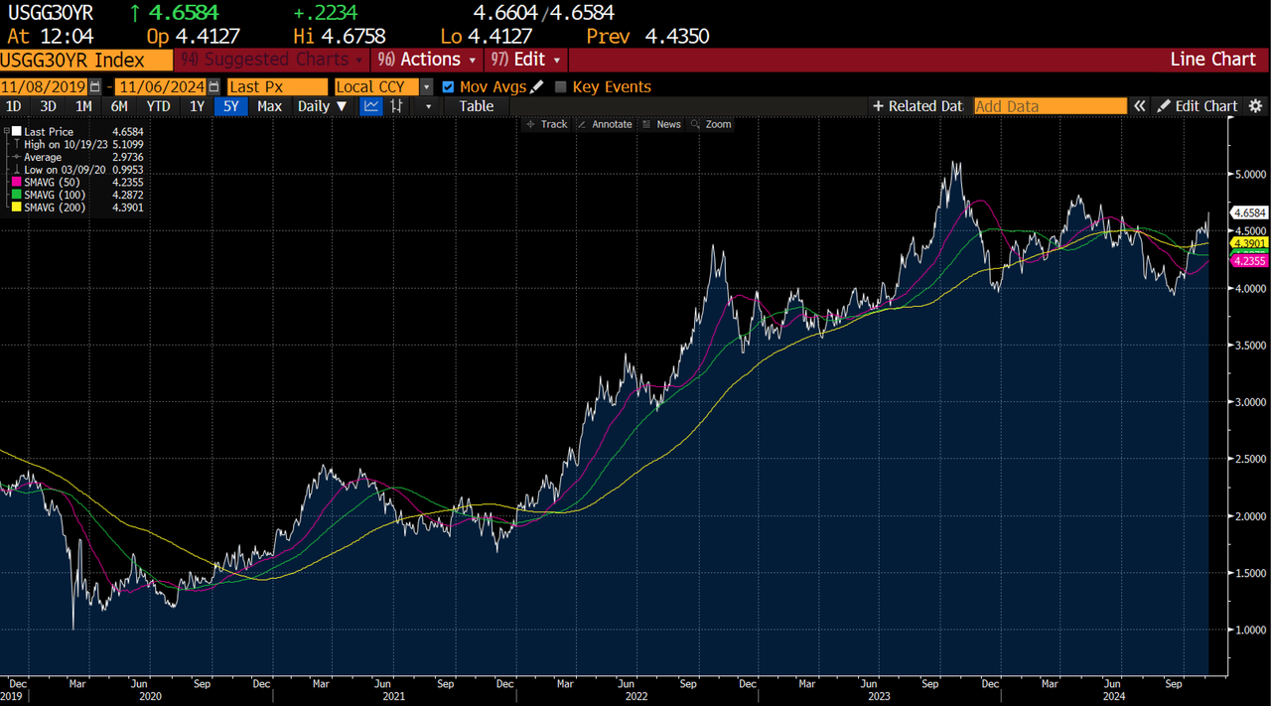Click the SMAVG (50) magenta swatch

coord(15,183)
